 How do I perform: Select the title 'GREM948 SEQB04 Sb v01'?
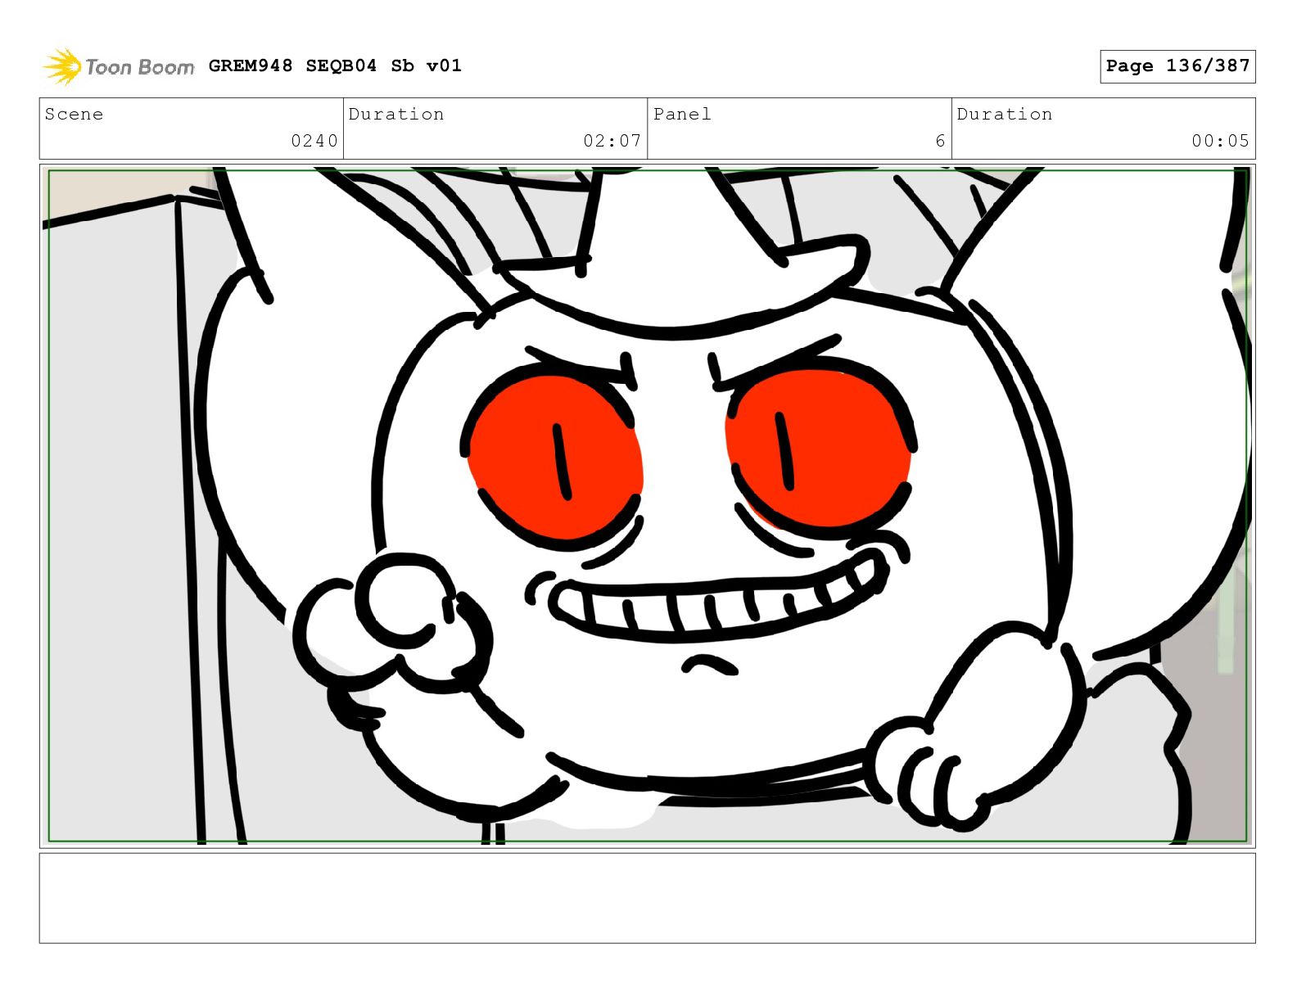[x=335, y=65]
